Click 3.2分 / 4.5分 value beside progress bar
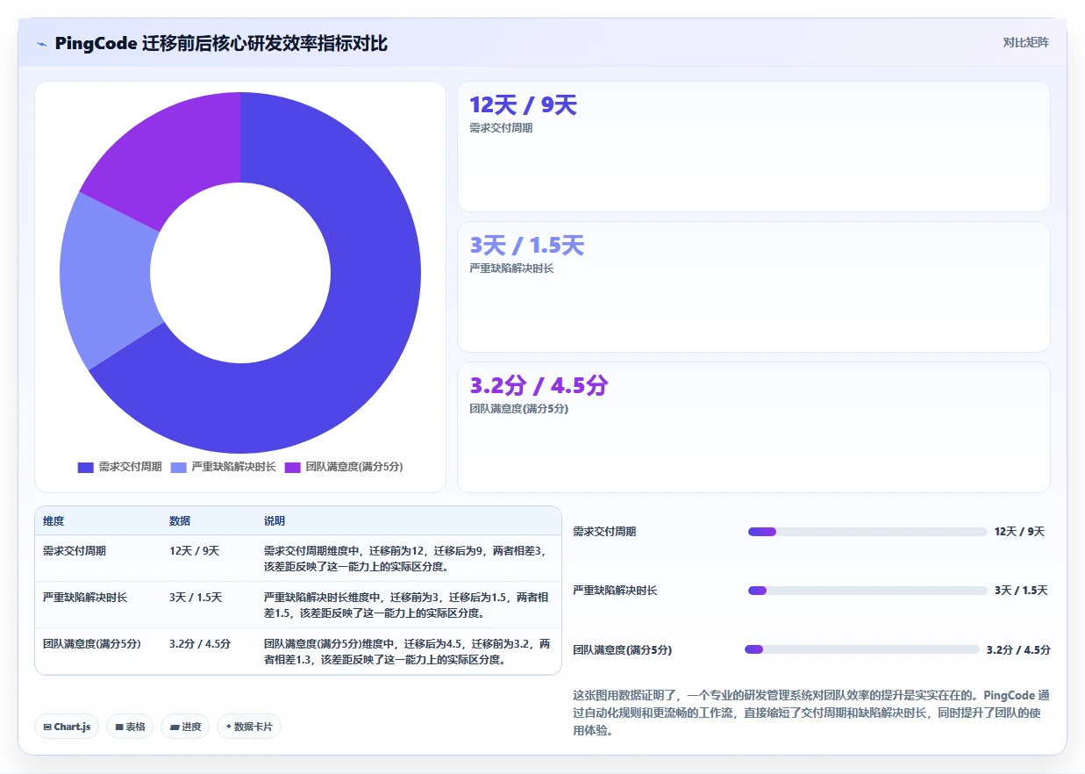Screen dimensions: 1085x774 (1018, 650)
